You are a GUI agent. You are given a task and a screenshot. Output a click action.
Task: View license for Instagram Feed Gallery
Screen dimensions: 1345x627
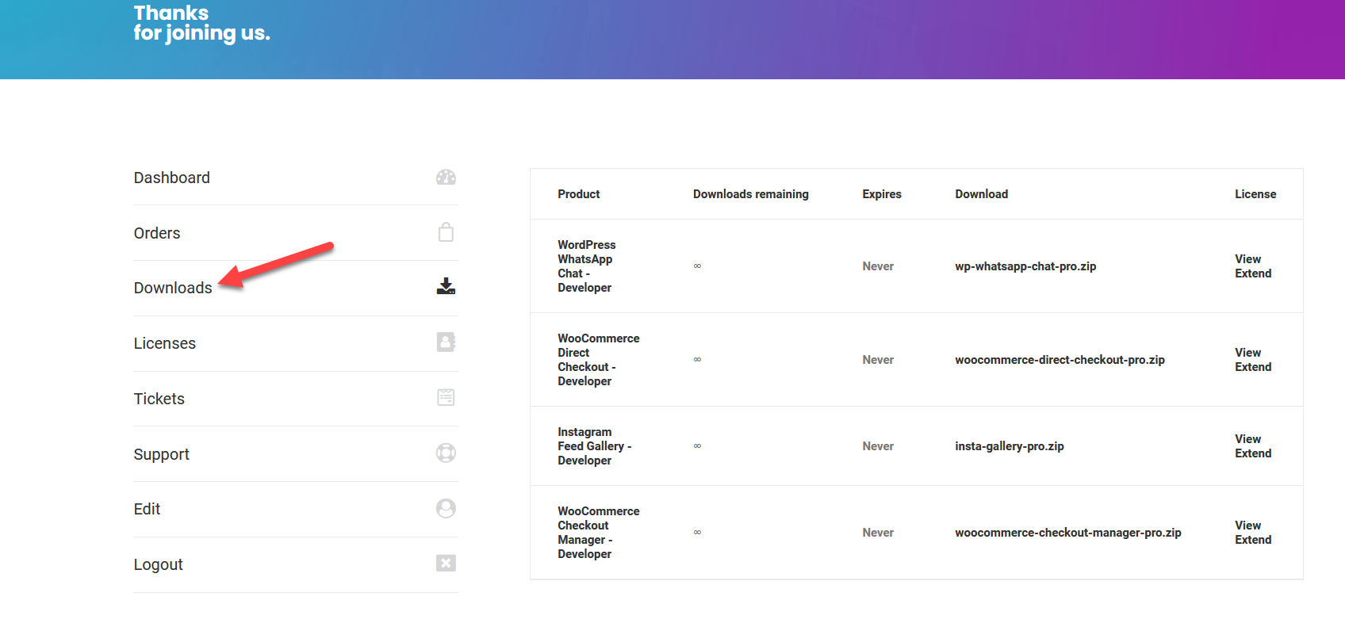point(1247,439)
